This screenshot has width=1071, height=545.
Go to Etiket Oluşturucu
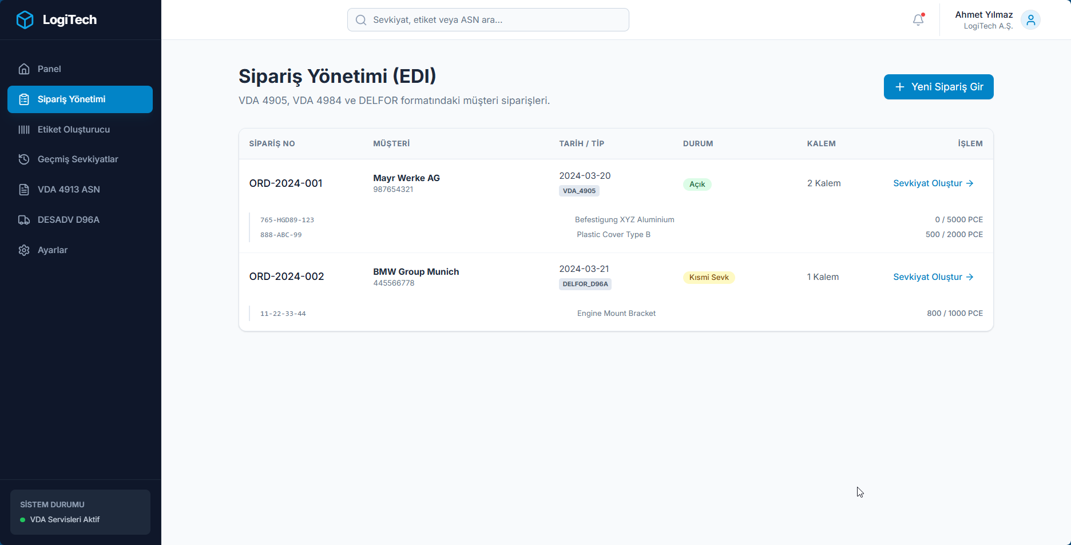pyautogui.click(x=80, y=130)
